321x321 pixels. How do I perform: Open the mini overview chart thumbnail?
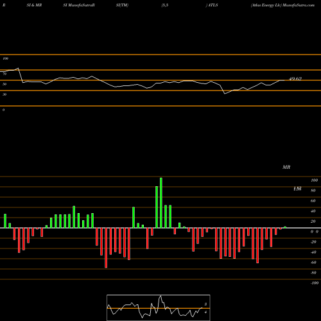coord(159,308)
